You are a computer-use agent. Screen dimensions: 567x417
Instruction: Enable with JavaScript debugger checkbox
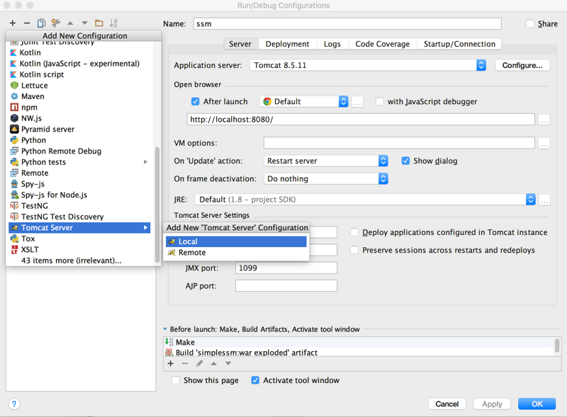coord(380,101)
